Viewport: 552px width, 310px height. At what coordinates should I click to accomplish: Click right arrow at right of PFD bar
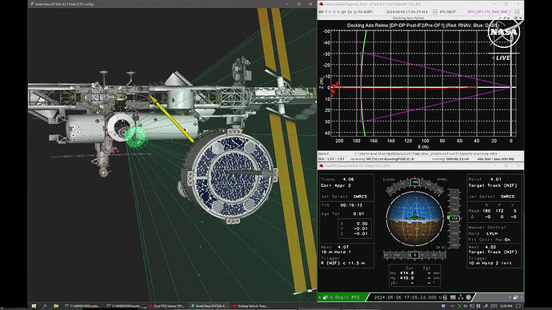click(x=522, y=297)
